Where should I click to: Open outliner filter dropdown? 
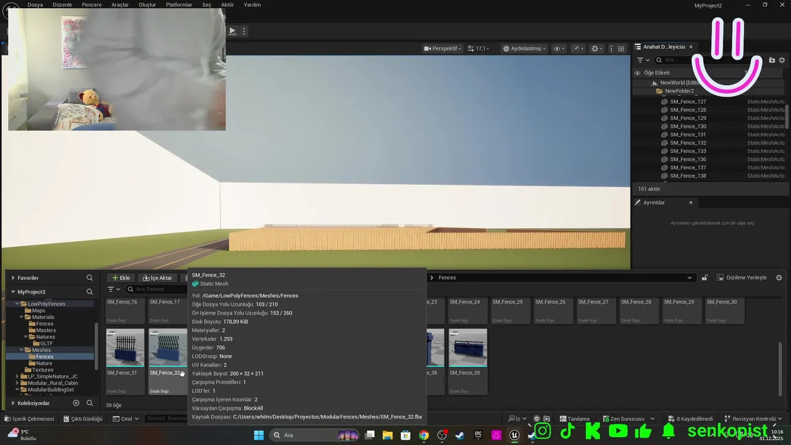point(643,60)
